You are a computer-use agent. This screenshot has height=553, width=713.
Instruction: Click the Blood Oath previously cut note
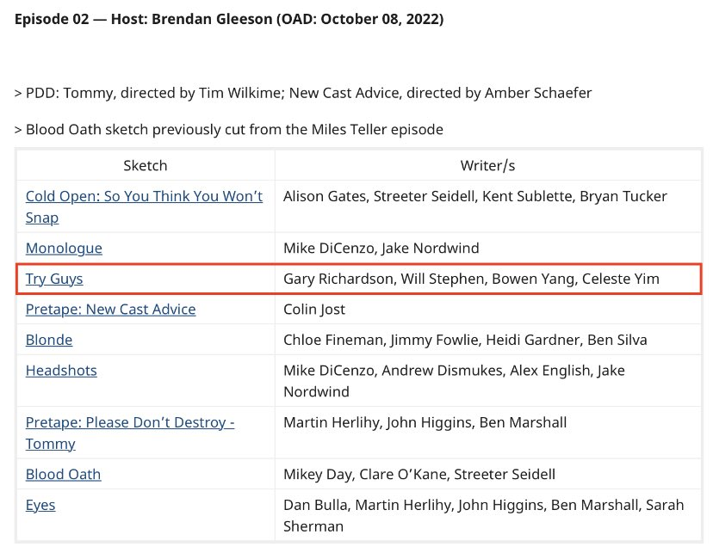pyautogui.click(x=229, y=129)
